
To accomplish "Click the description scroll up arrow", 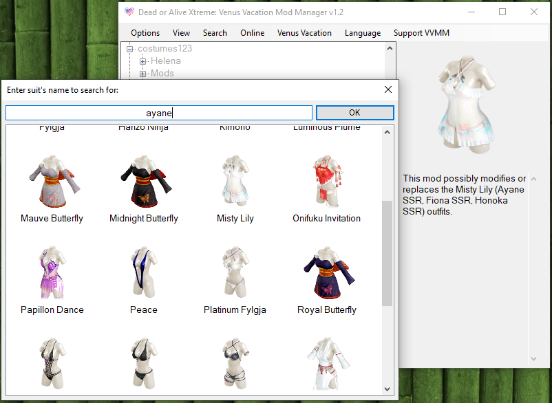I will (533, 179).
